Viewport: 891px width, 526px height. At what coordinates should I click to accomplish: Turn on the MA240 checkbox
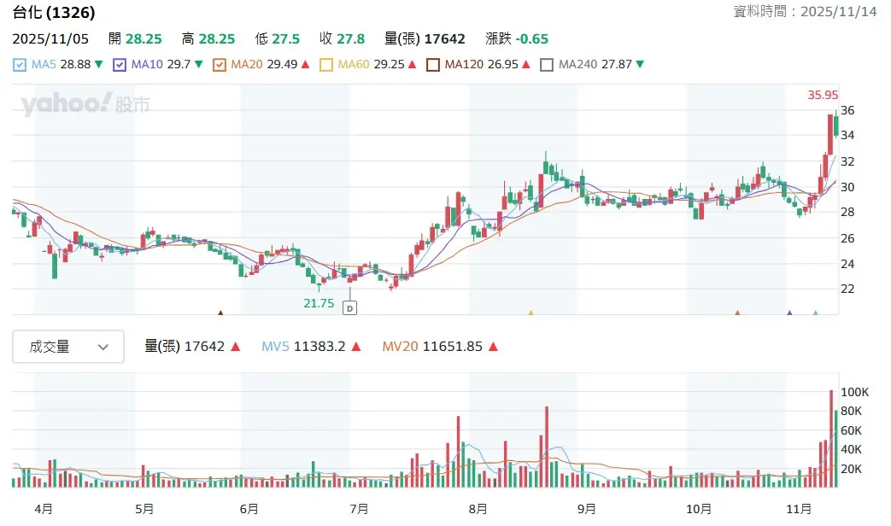point(547,64)
